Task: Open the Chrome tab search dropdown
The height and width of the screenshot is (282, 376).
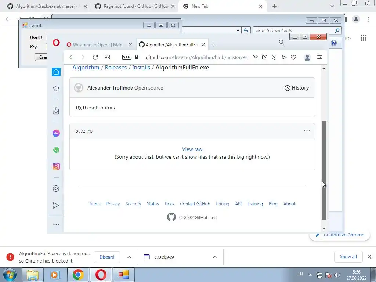Action: click(332, 6)
